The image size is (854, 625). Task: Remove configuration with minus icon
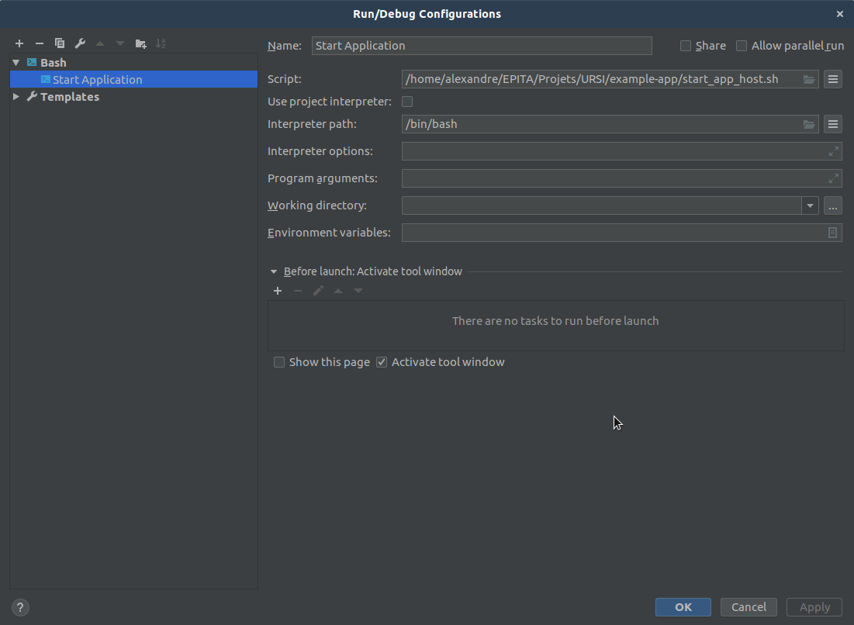tap(40, 43)
